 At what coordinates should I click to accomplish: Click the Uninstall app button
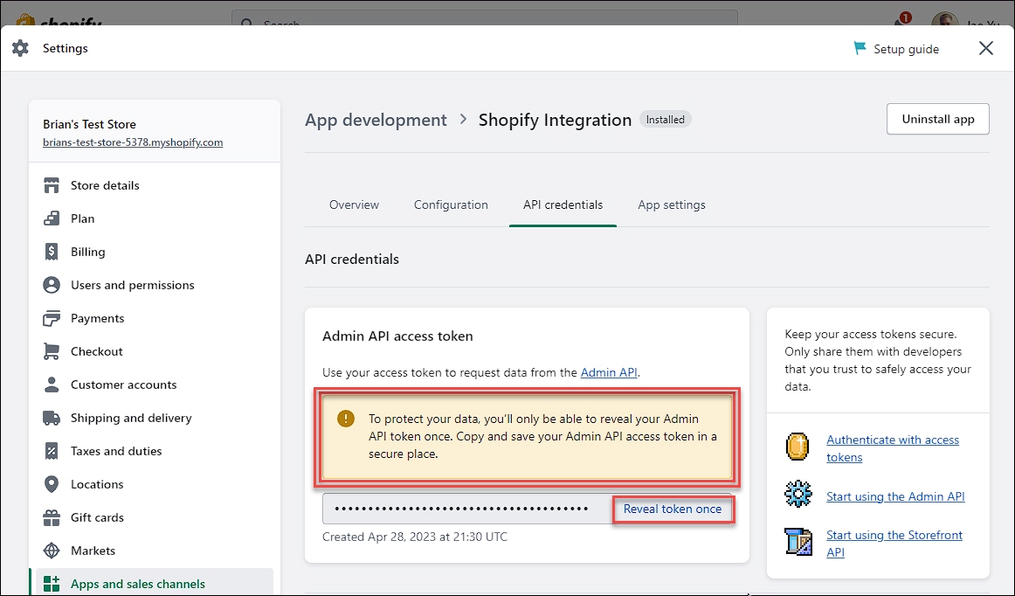[938, 119]
